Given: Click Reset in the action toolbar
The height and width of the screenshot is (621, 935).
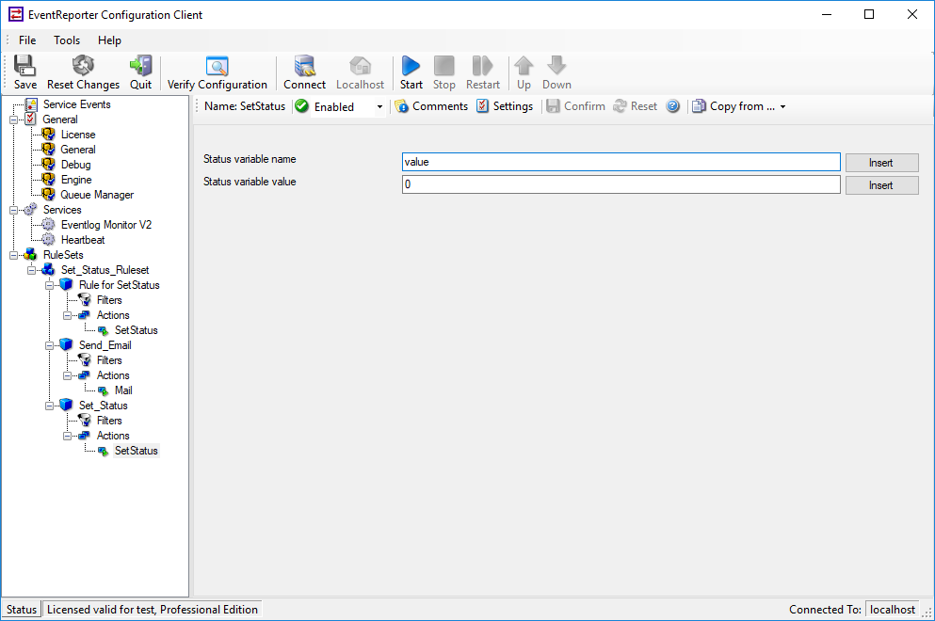Looking at the screenshot, I should click(636, 106).
